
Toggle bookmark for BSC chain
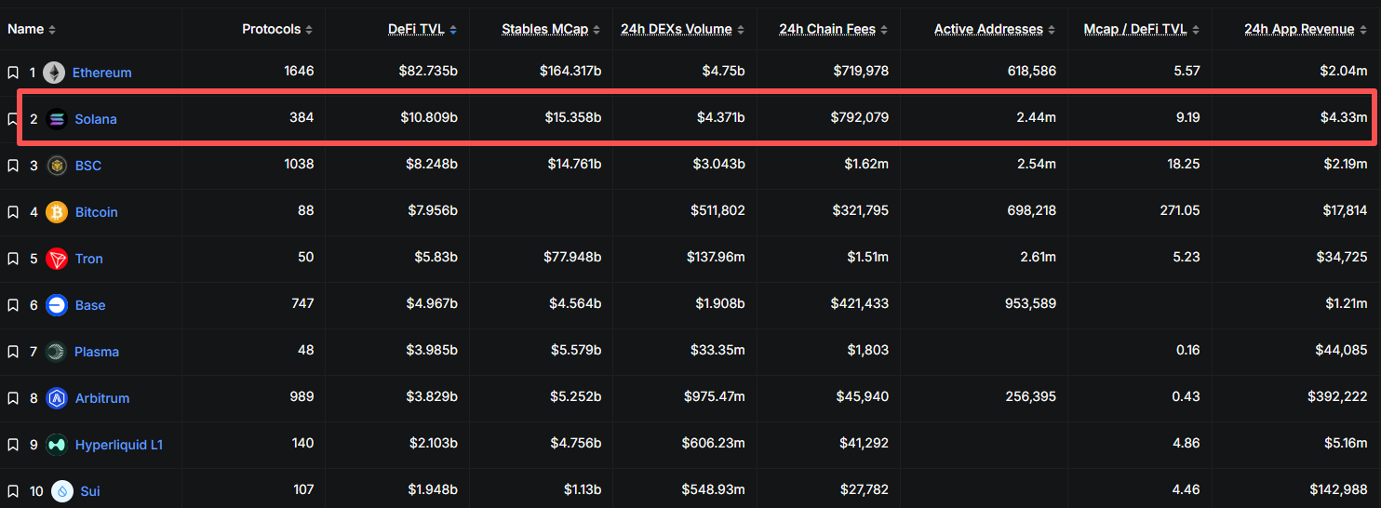point(13,166)
